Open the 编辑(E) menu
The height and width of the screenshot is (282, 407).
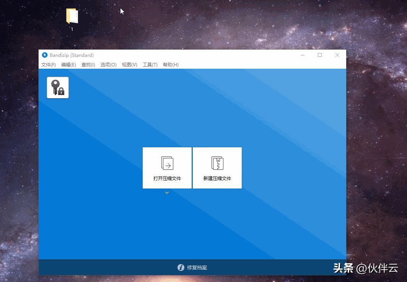68,64
